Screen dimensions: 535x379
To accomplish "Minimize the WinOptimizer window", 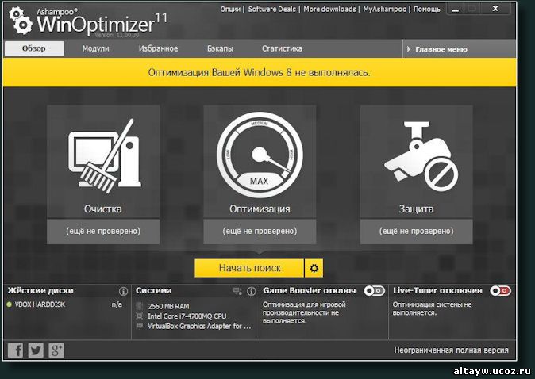I will pyautogui.click(x=455, y=10).
